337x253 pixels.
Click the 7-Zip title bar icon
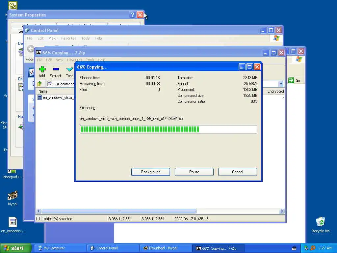[39, 52]
